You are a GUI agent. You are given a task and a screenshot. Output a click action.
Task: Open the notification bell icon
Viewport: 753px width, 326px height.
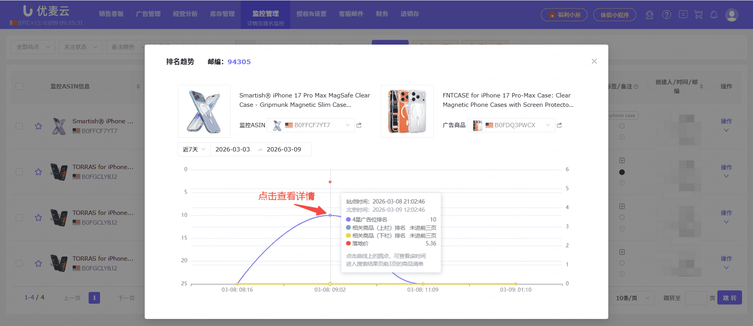pos(714,15)
